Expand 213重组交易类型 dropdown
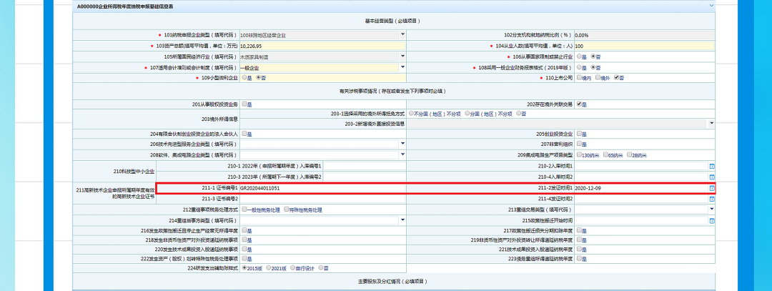The height and width of the screenshot is (291, 772). 712,209
